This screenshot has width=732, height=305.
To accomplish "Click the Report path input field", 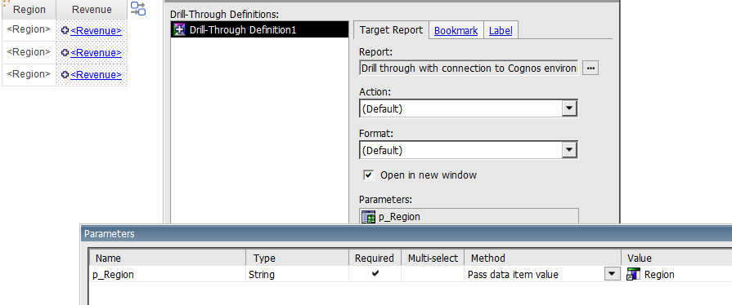I will (x=469, y=68).
